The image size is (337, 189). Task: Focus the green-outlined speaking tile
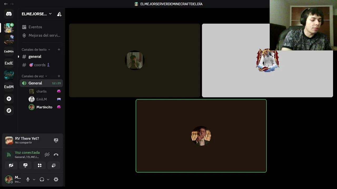pyautogui.click(x=201, y=136)
